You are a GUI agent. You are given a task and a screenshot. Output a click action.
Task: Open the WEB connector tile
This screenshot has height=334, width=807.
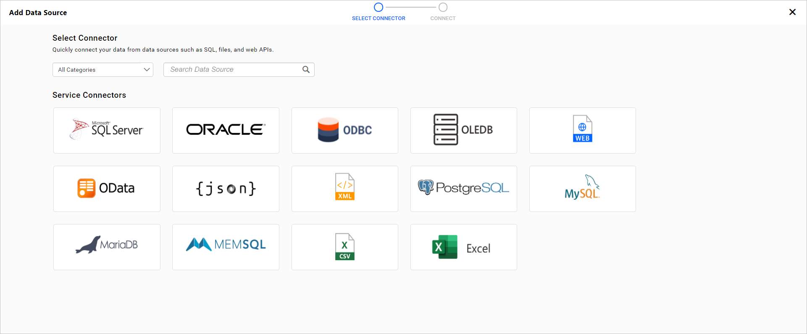click(x=583, y=130)
